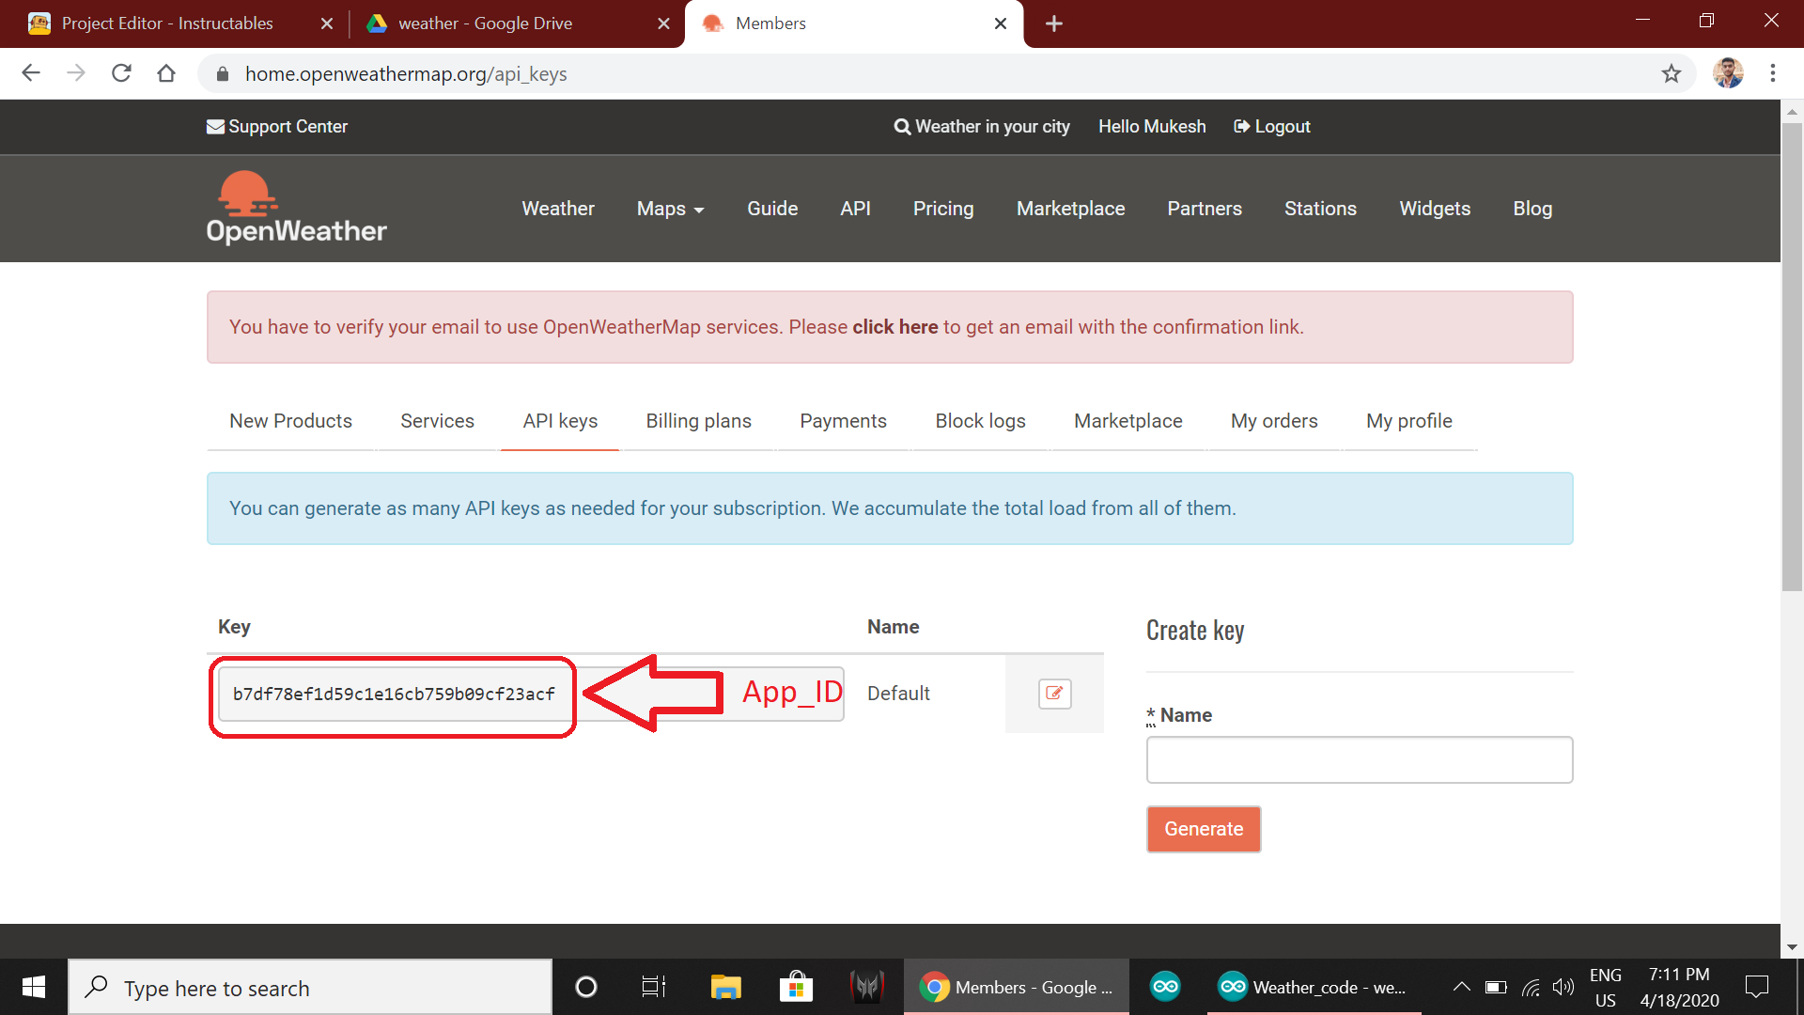1804x1015 pixels.
Task: Close the Project Editor - Instructables tab
Action: point(326,23)
